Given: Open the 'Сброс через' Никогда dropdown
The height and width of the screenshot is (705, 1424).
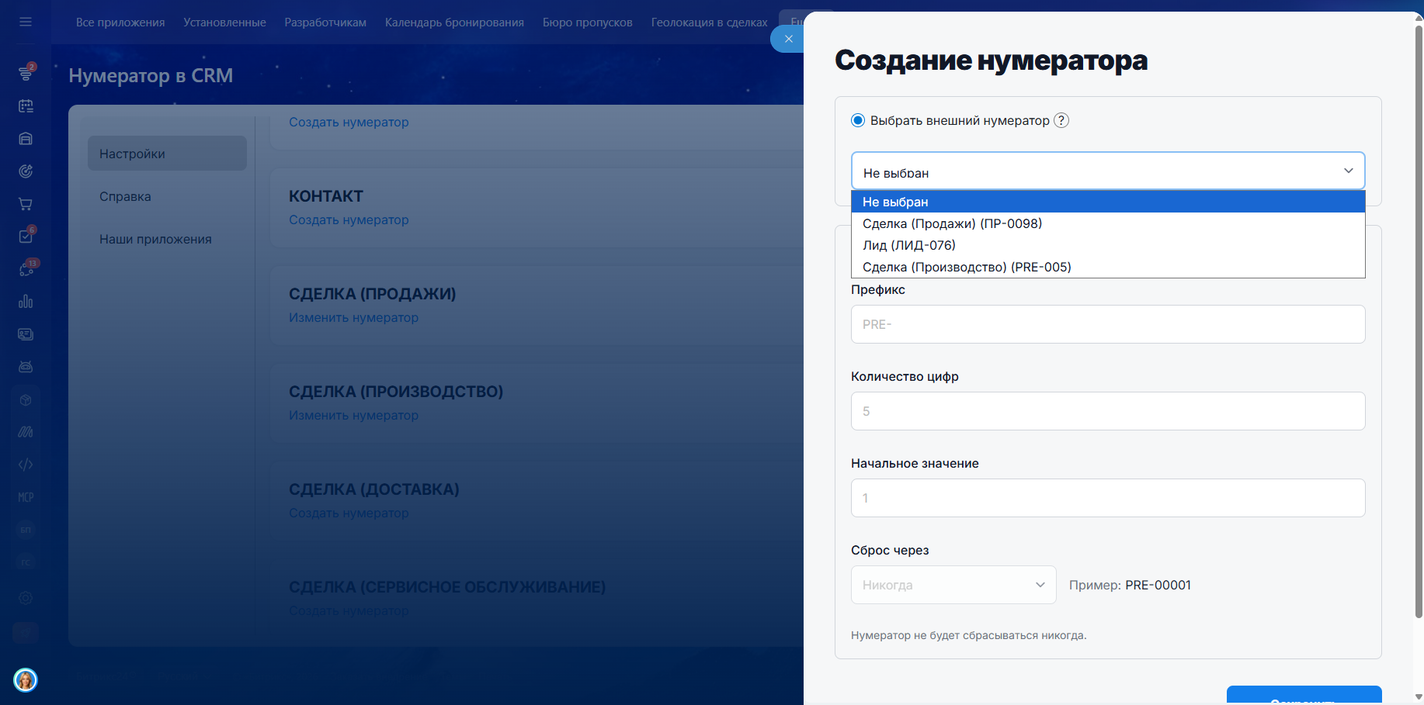Looking at the screenshot, I should click(x=953, y=585).
